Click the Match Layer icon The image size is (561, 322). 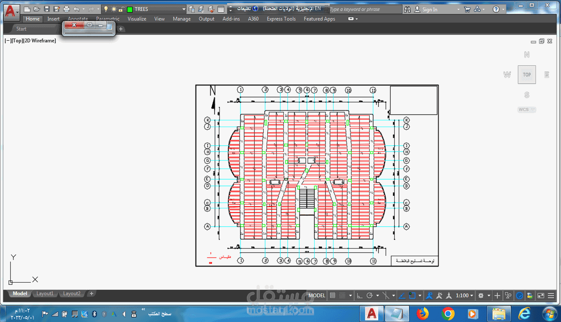click(211, 9)
